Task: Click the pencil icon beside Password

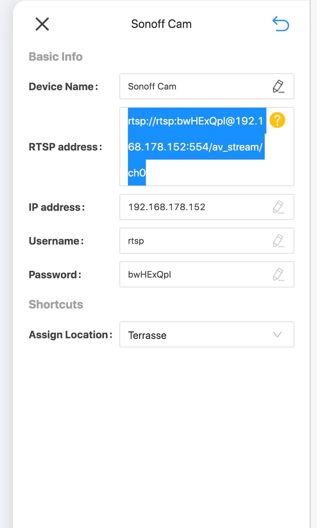Action: pyautogui.click(x=278, y=274)
